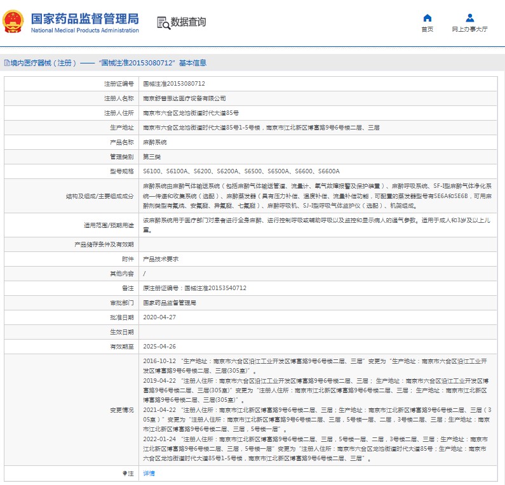Click the 变更情况 row label
This screenshot has height=485, width=505.
122,410
